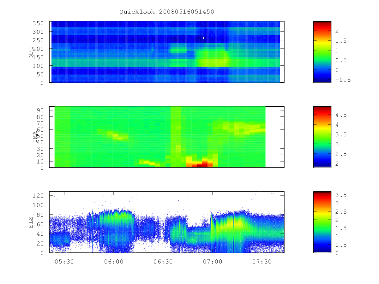Click the IMA colorbar gradient
This screenshot has height=284, width=379.
coord(322,137)
